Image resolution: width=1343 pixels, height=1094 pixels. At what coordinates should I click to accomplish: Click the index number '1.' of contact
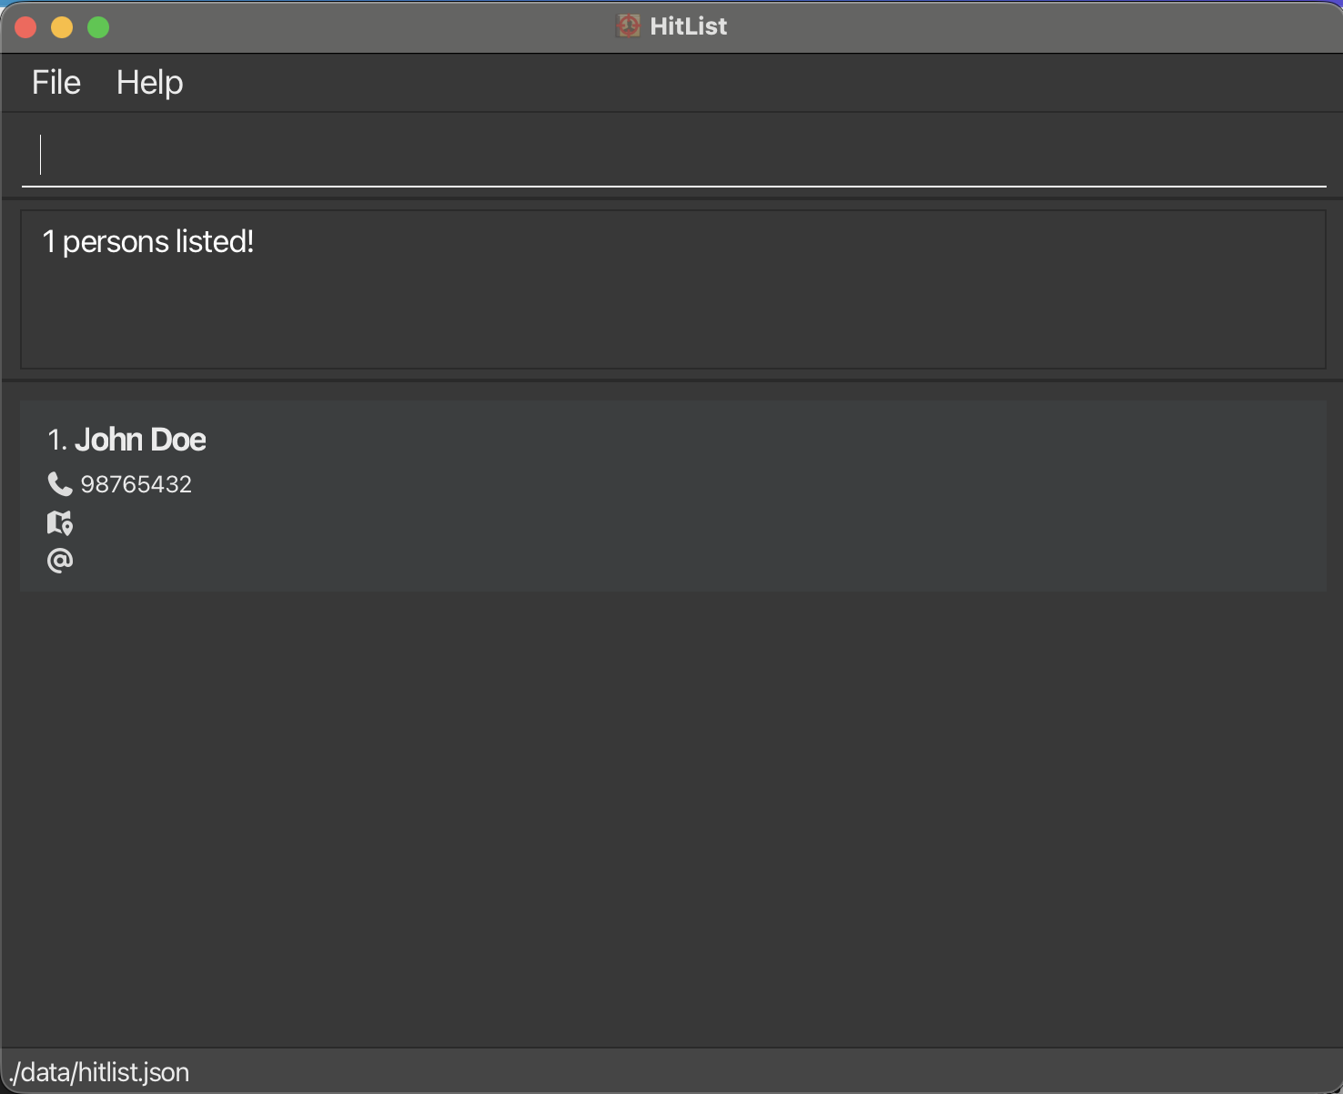point(57,441)
